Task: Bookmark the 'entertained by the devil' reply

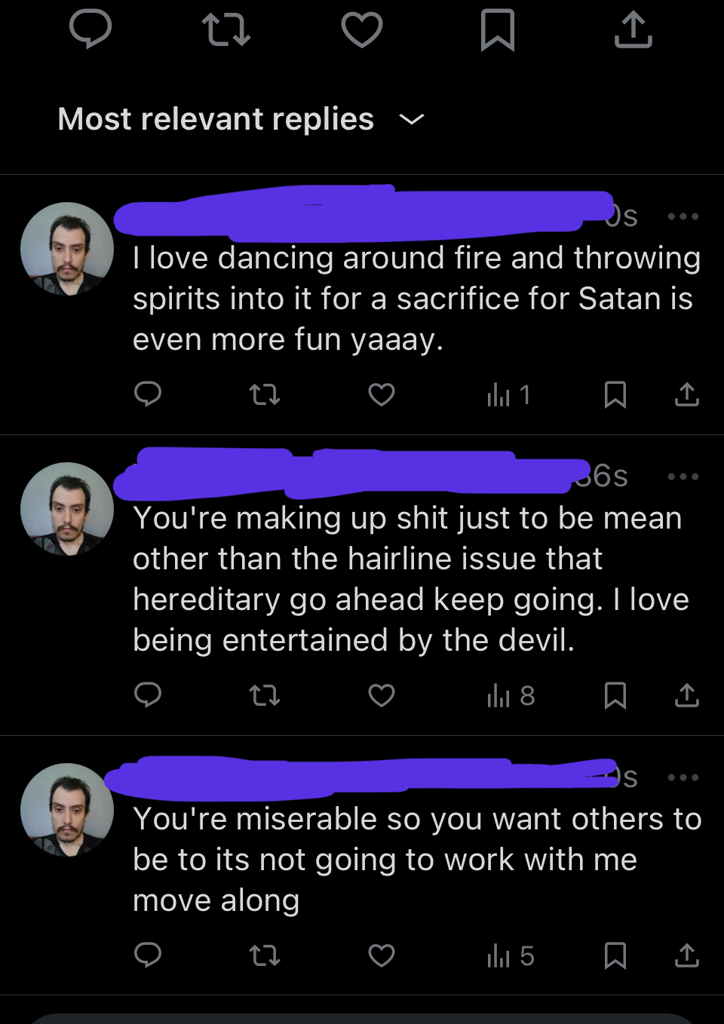Action: tap(615, 695)
